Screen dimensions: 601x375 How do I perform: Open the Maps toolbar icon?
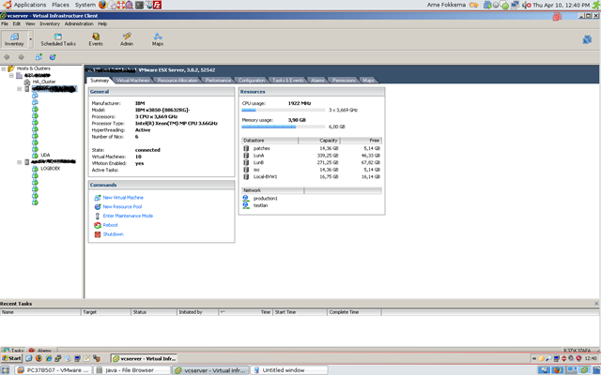(x=158, y=38)
